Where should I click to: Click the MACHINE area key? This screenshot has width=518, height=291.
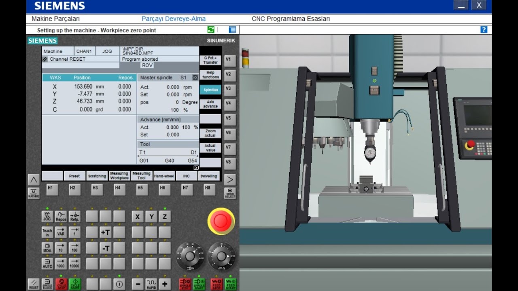click(34, 193)
